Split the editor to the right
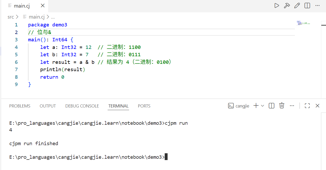Image resolution: width=326 pixels, height=170 pixels. pos(307,5)
